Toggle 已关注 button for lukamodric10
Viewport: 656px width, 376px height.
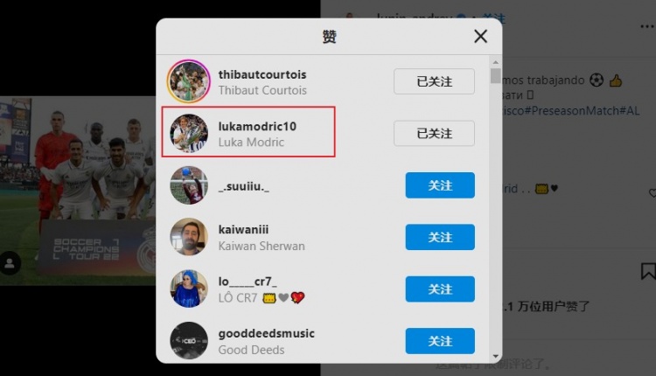point(434,134)
